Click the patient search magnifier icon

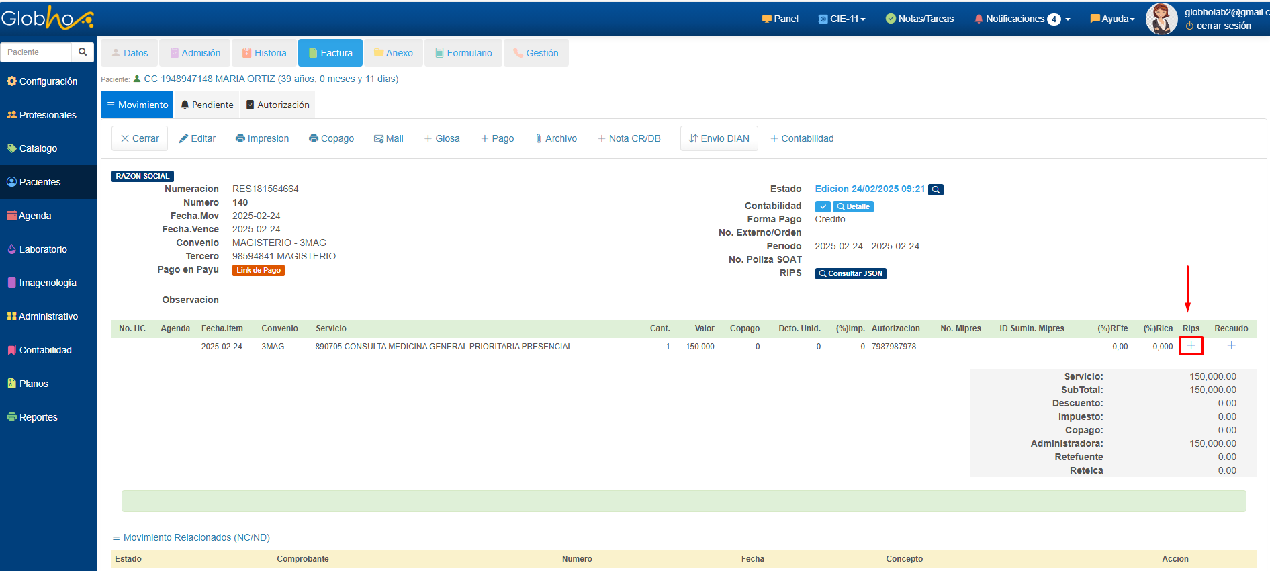[83, 52]
